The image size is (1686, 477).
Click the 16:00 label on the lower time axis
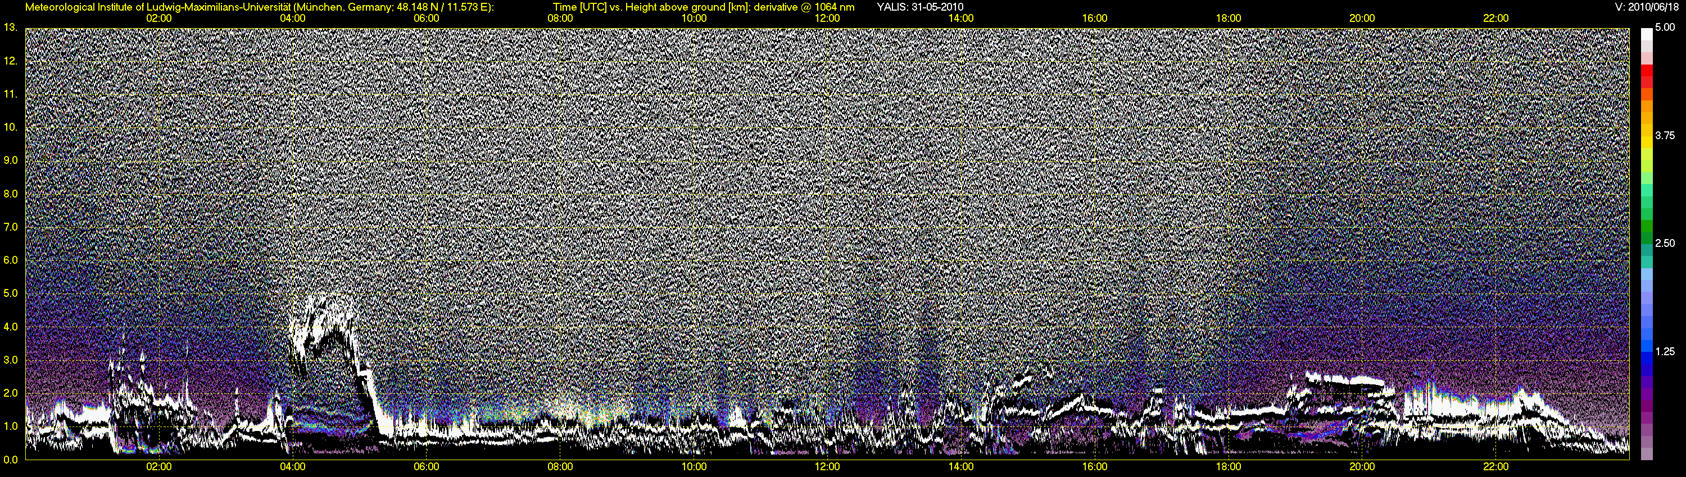click(x=1095, y=466)
